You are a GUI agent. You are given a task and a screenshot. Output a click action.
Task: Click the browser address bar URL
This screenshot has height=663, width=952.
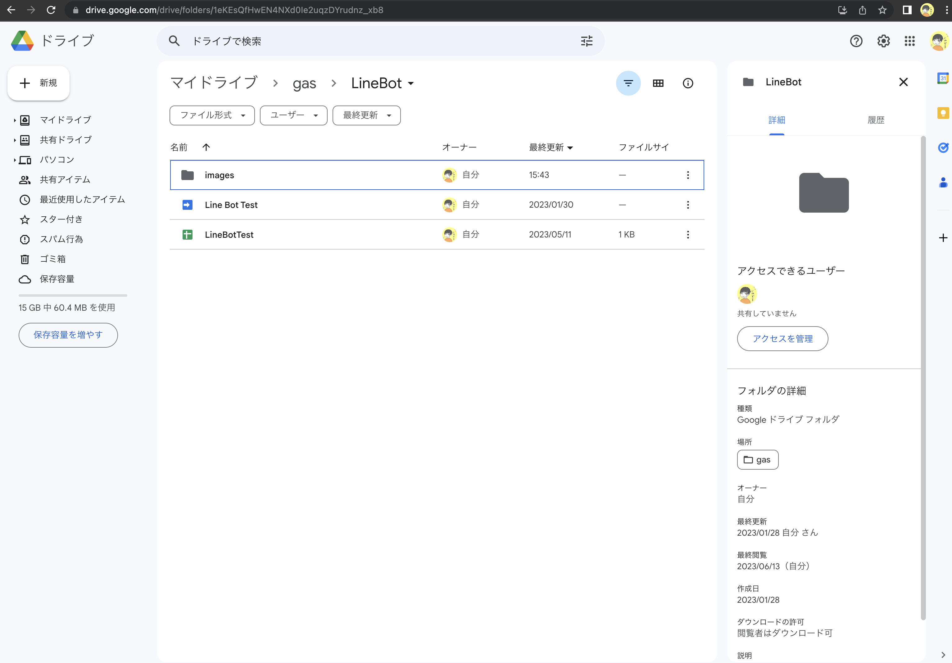pos(234,10)
